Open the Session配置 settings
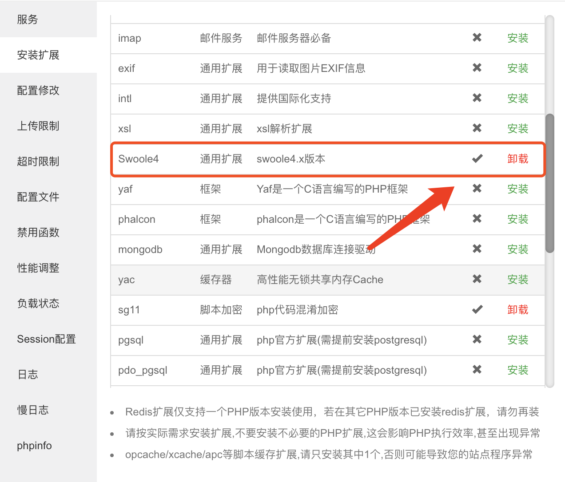The height and width of the screenshot is (482, 565). pos(46,339)
